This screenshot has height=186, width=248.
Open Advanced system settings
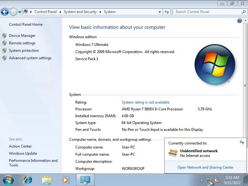[30, 58]
